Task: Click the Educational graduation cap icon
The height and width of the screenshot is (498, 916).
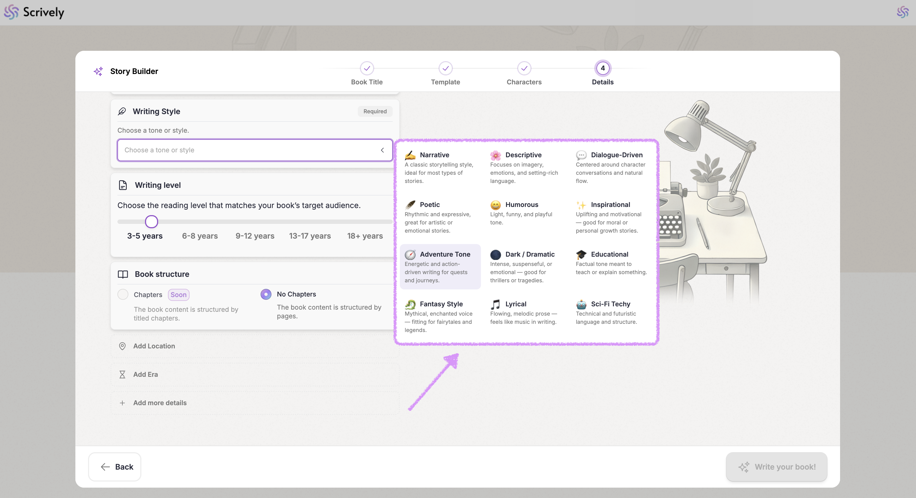Action: (x=581, y=254)
